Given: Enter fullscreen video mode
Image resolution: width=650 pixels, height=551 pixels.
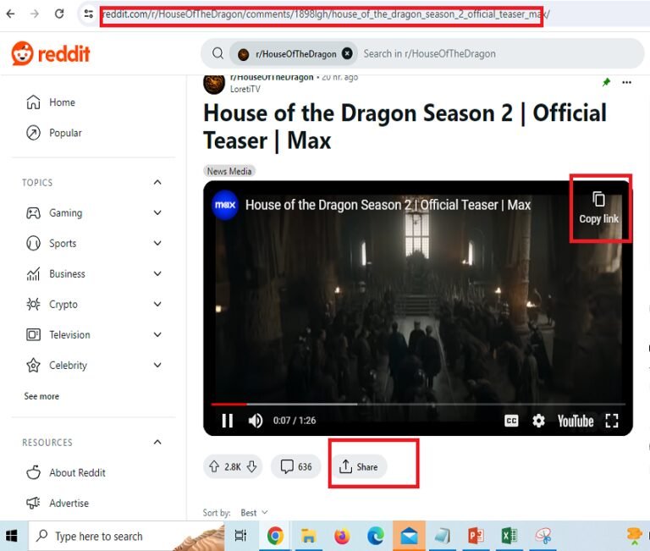Looking at the screenshot, I should tap(612, 421).
